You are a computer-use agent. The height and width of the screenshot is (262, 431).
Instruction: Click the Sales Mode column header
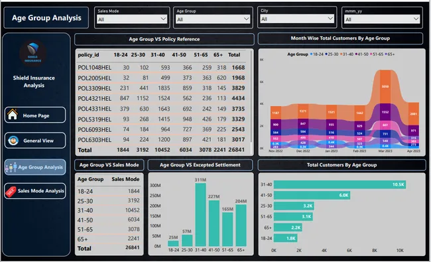(x=125, y=179)
